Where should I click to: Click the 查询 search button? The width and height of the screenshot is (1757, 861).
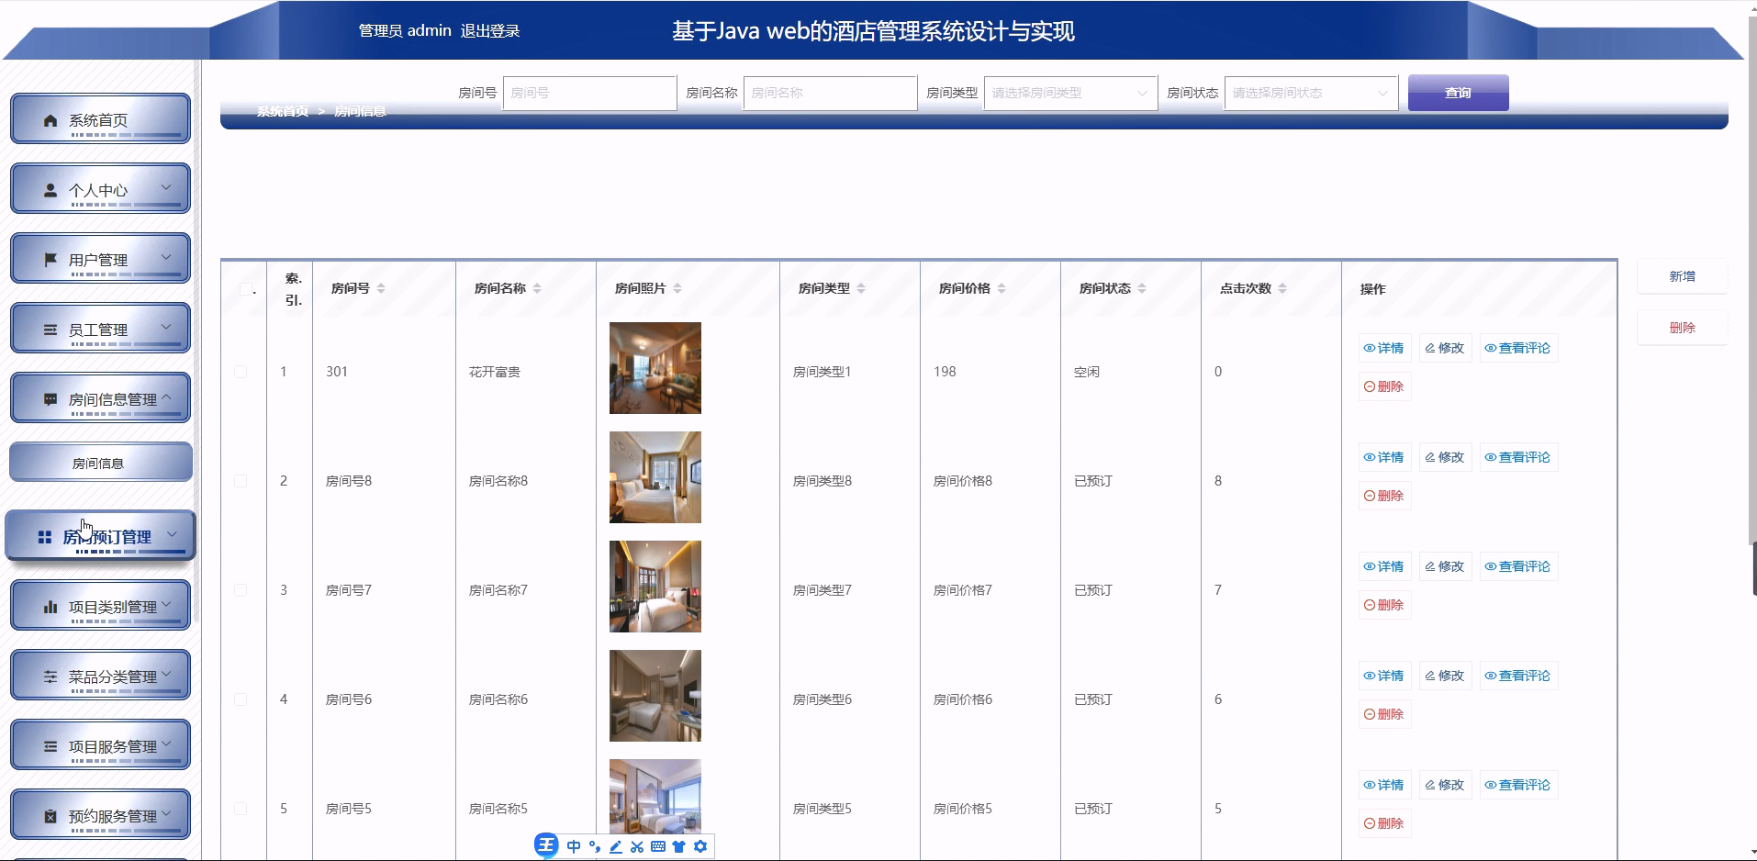pos(1457,93)
